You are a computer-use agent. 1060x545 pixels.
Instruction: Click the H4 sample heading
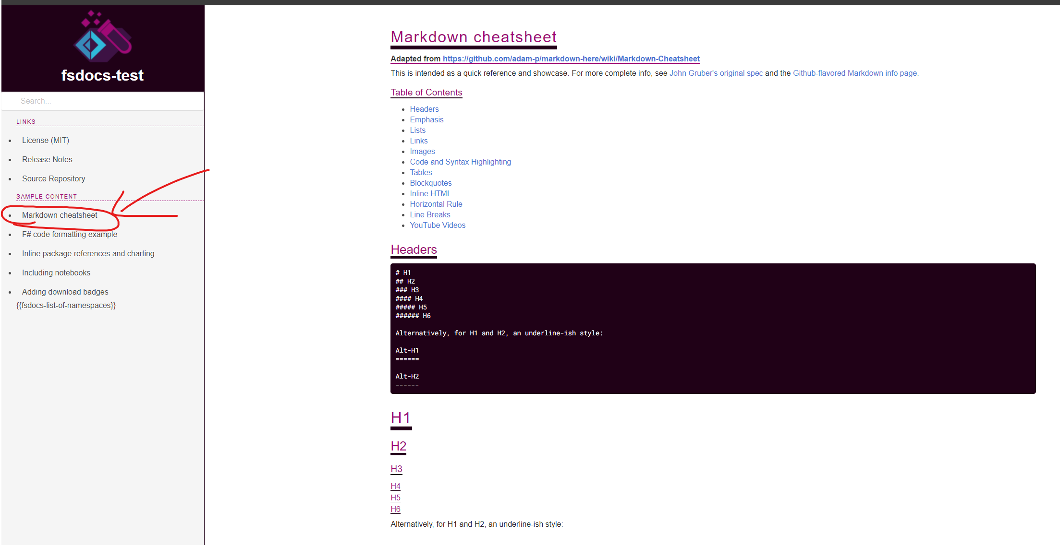[395, 486]
